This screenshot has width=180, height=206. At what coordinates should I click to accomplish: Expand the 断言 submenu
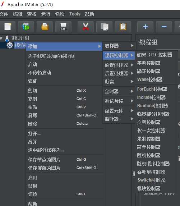point(119,82)
